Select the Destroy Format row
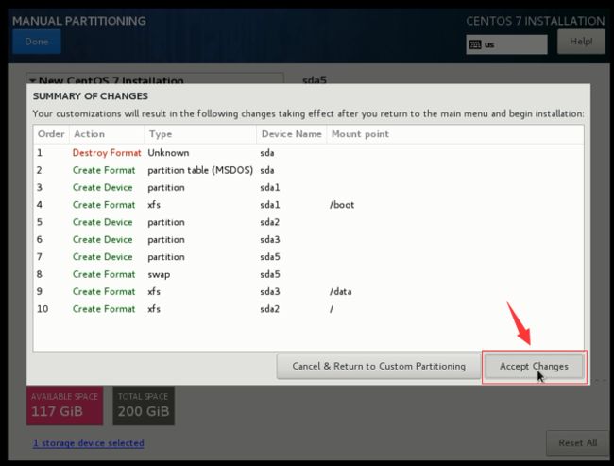614x466 pixels. [x=308, y=153]
